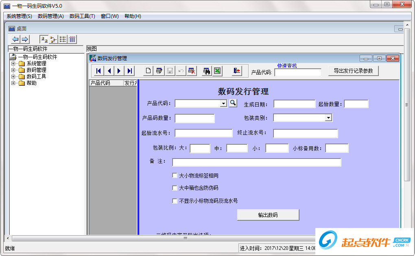Switch to list view icon
The width and height of the screenshot is (415, 256).
click(x=63, y=39)
